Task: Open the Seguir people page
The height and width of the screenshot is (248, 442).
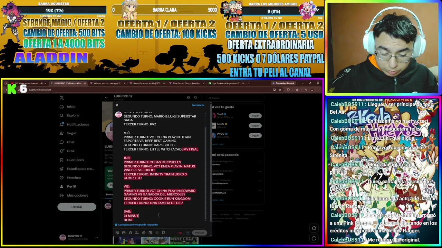Action: click(68, 133)
